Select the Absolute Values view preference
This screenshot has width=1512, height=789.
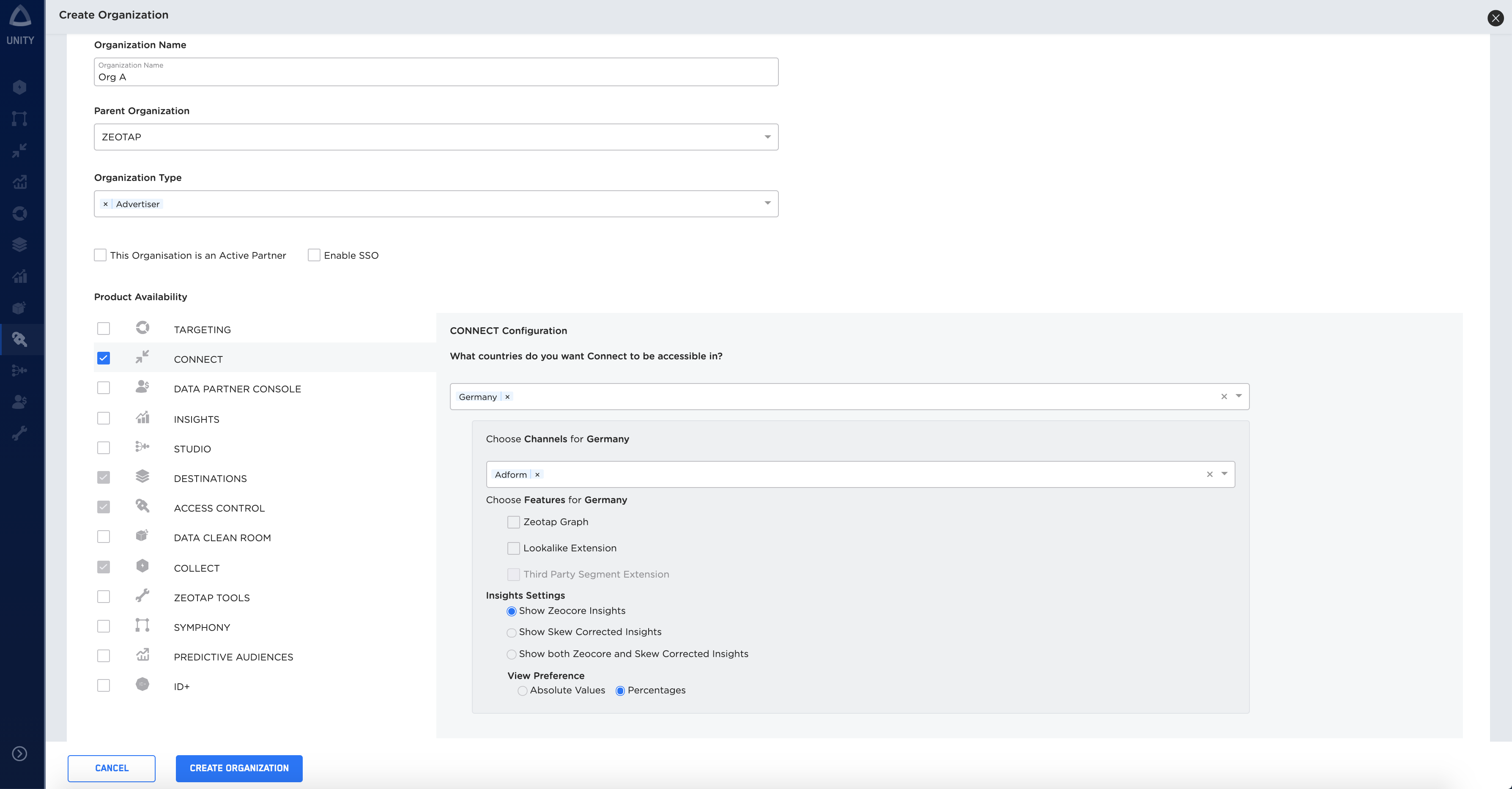(x=524, y=690)
